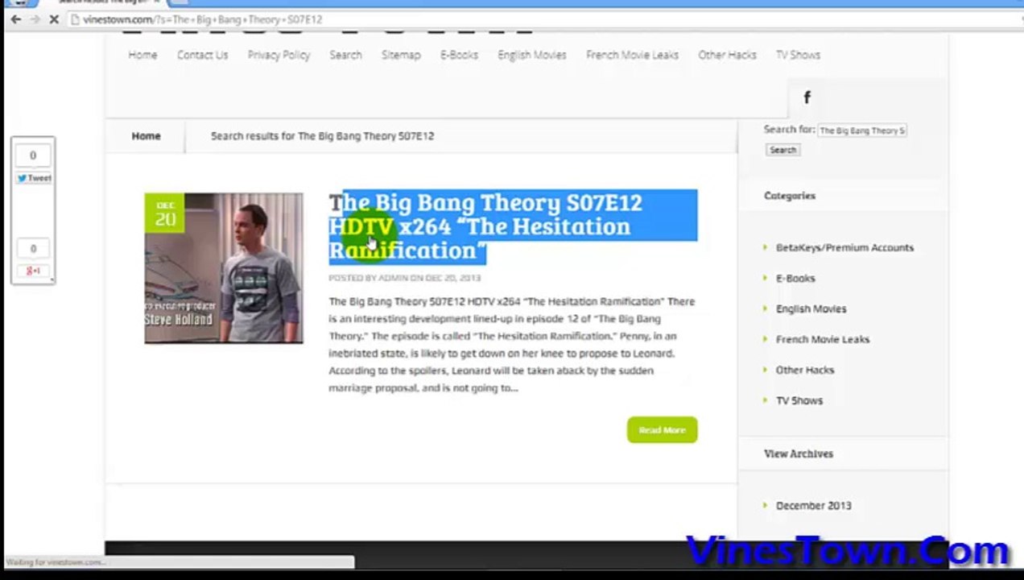
Task: Open the Home menu item
Action: click(x=142, y=55)
